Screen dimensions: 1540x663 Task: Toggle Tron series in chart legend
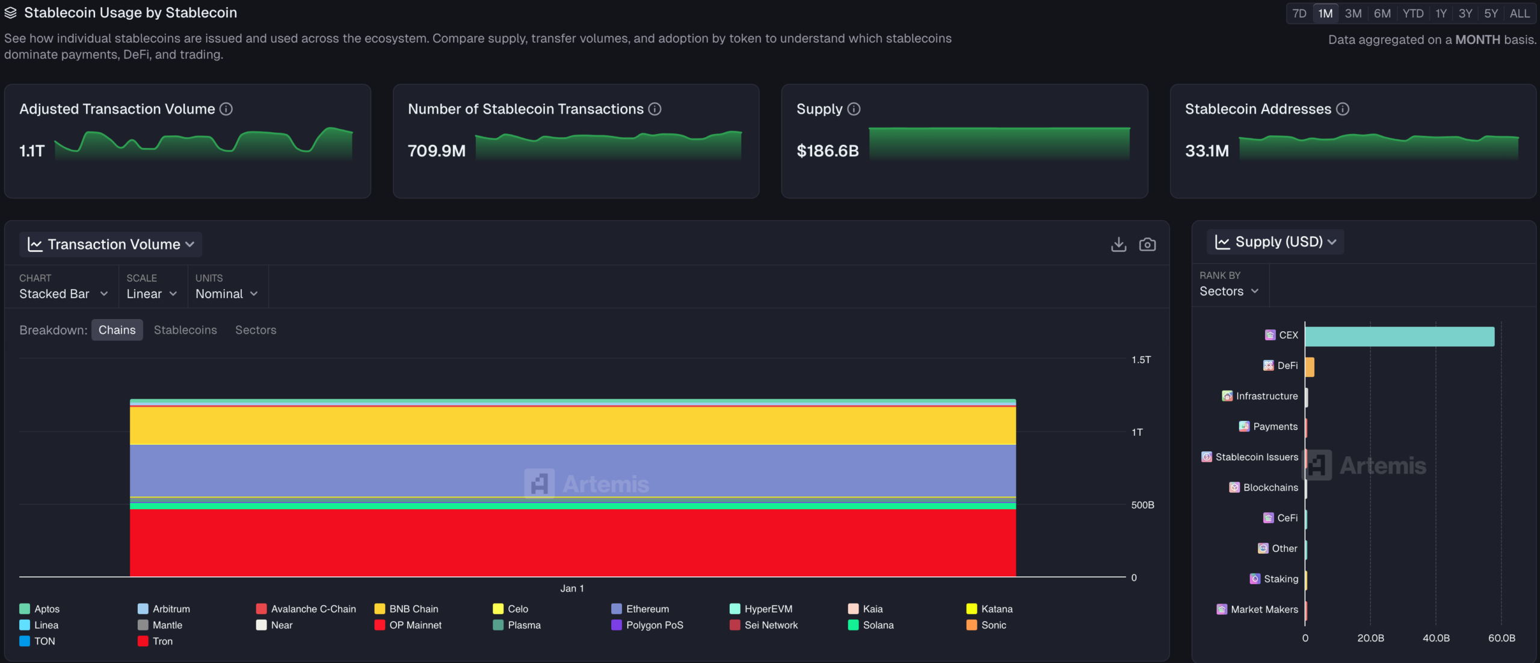(x=155, y=641)
